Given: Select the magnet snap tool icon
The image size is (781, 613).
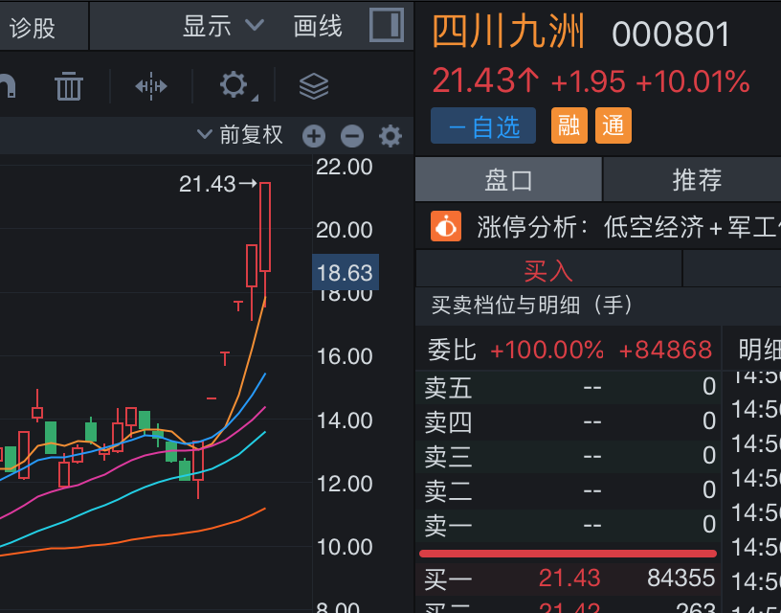Looking at the screenshot, I should point(8,86).
